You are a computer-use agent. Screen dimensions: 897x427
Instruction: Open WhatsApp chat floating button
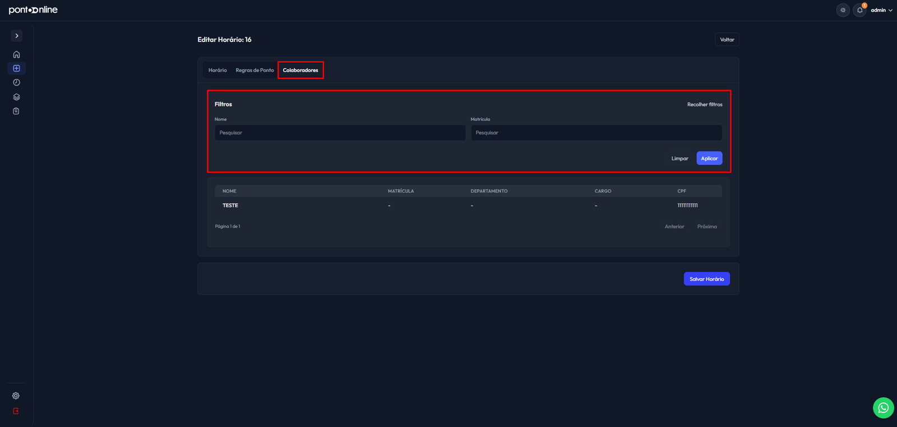coord(883,407)
